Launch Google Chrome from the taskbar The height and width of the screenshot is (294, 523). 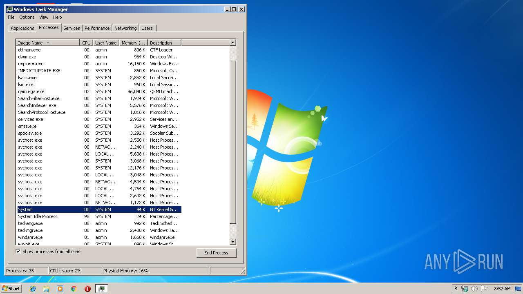pos(74,289)
